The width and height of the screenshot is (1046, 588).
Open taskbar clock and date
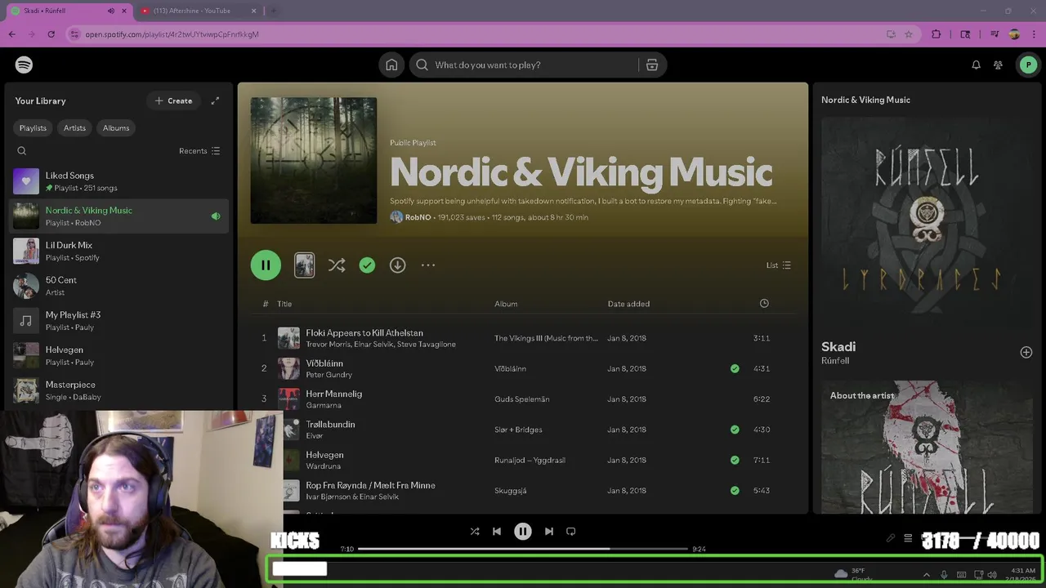coord(1023,575)
